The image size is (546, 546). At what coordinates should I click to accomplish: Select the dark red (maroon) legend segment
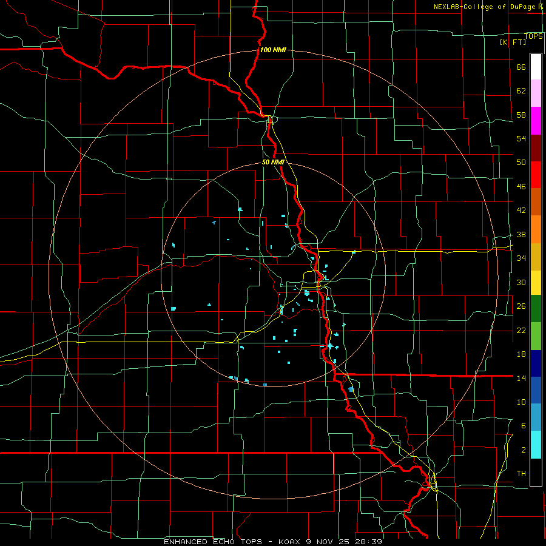pyautogui.click(x=536, y=149)
